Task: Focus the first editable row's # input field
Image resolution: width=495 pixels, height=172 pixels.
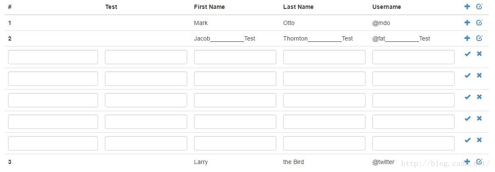Action: pyautogui.click(x=53, y=57)
